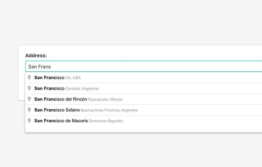Select San Francisco, CA, USA suggestion

click(x=144, y=78)
